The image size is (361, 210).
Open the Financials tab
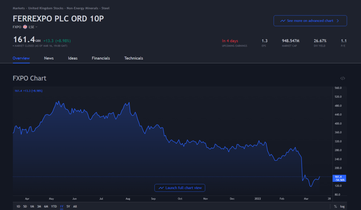point(101,58)
